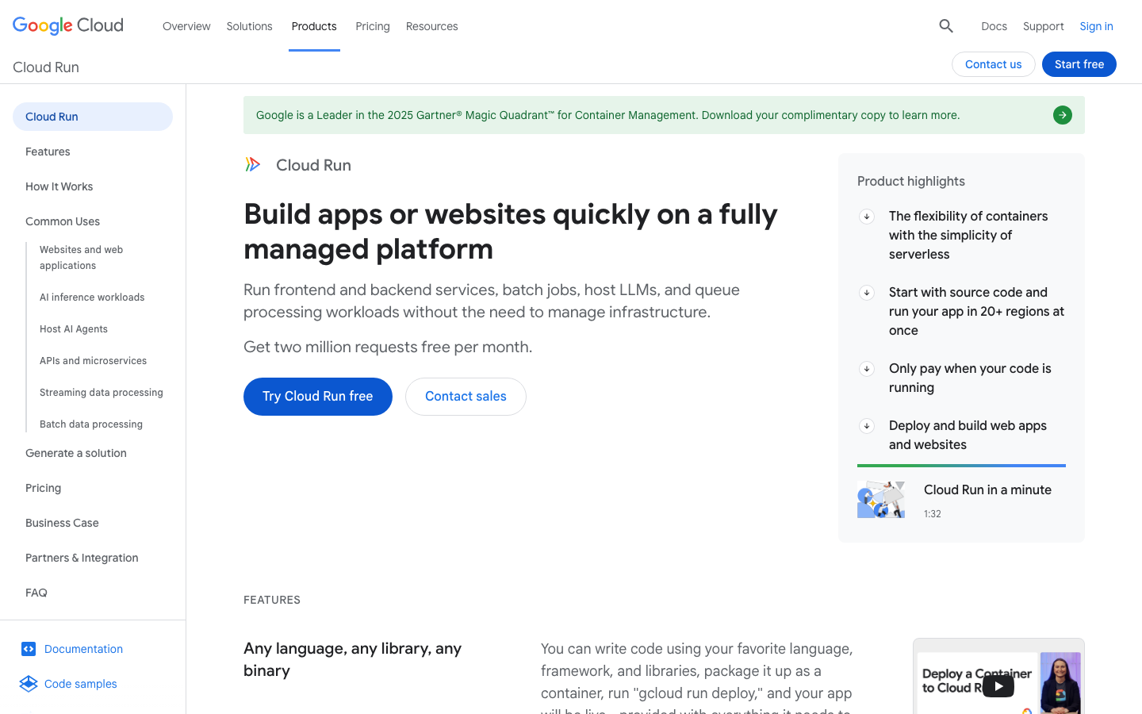This screenshot has height=714, width=1142.
Task: Go to Pricing in the sidebar
Action: 43,488
